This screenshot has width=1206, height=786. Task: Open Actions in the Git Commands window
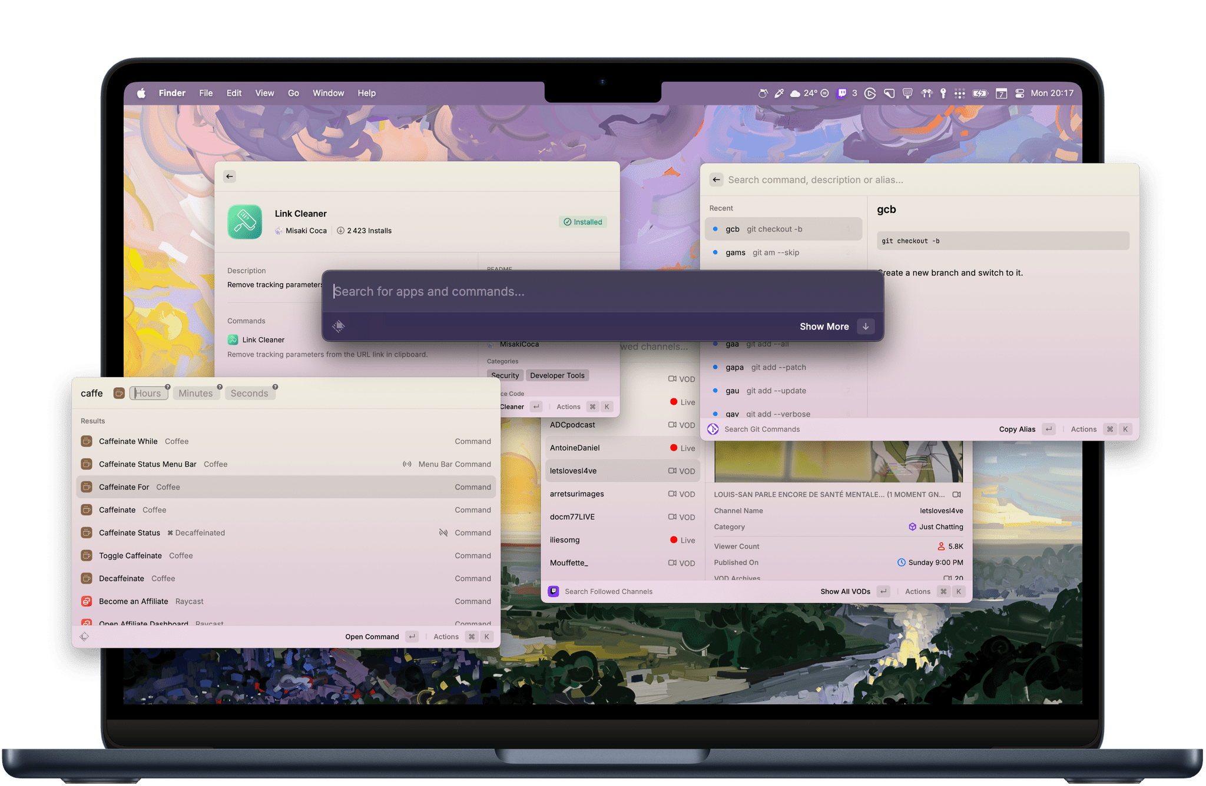point(1084,429)
